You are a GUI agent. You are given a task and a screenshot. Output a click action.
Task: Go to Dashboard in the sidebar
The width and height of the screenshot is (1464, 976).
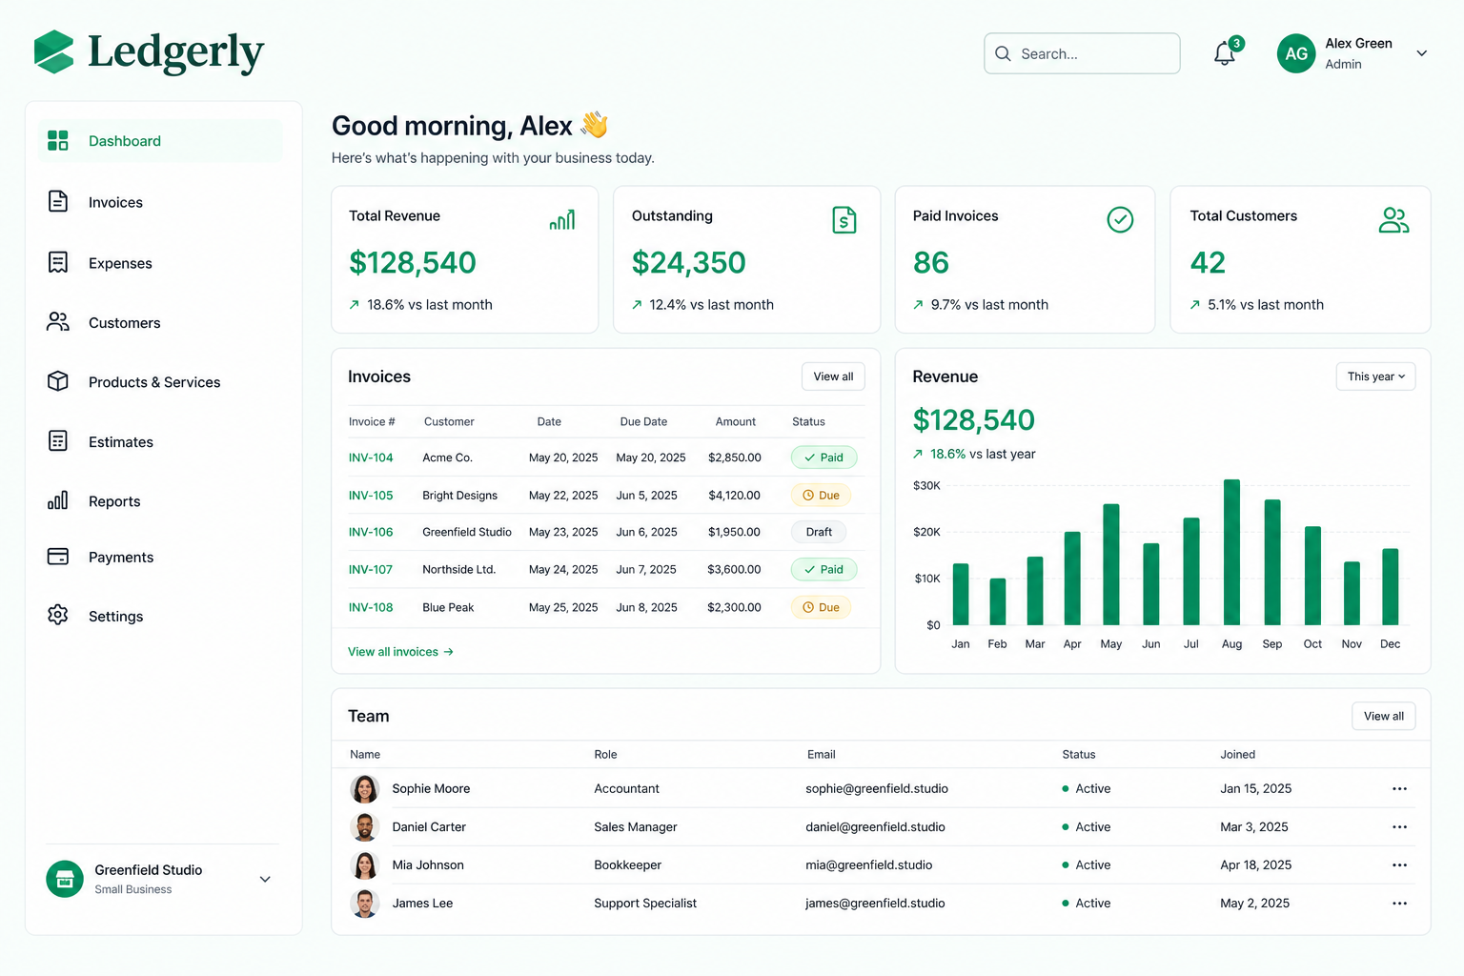click(x=160, y=141)
